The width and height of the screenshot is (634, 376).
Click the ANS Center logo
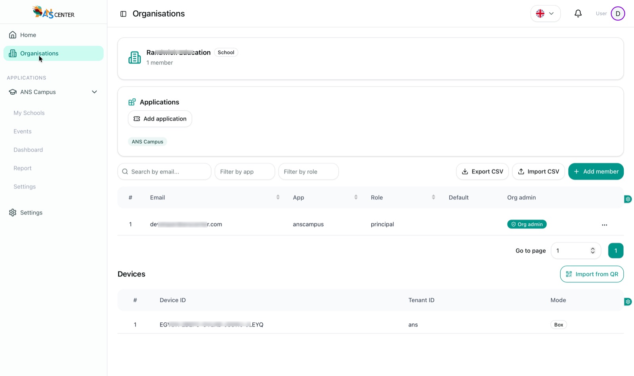[53, 12]
